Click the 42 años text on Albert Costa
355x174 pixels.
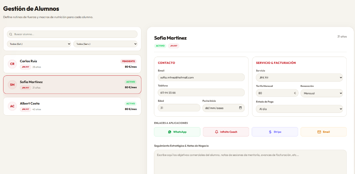[x=37, y=109]
